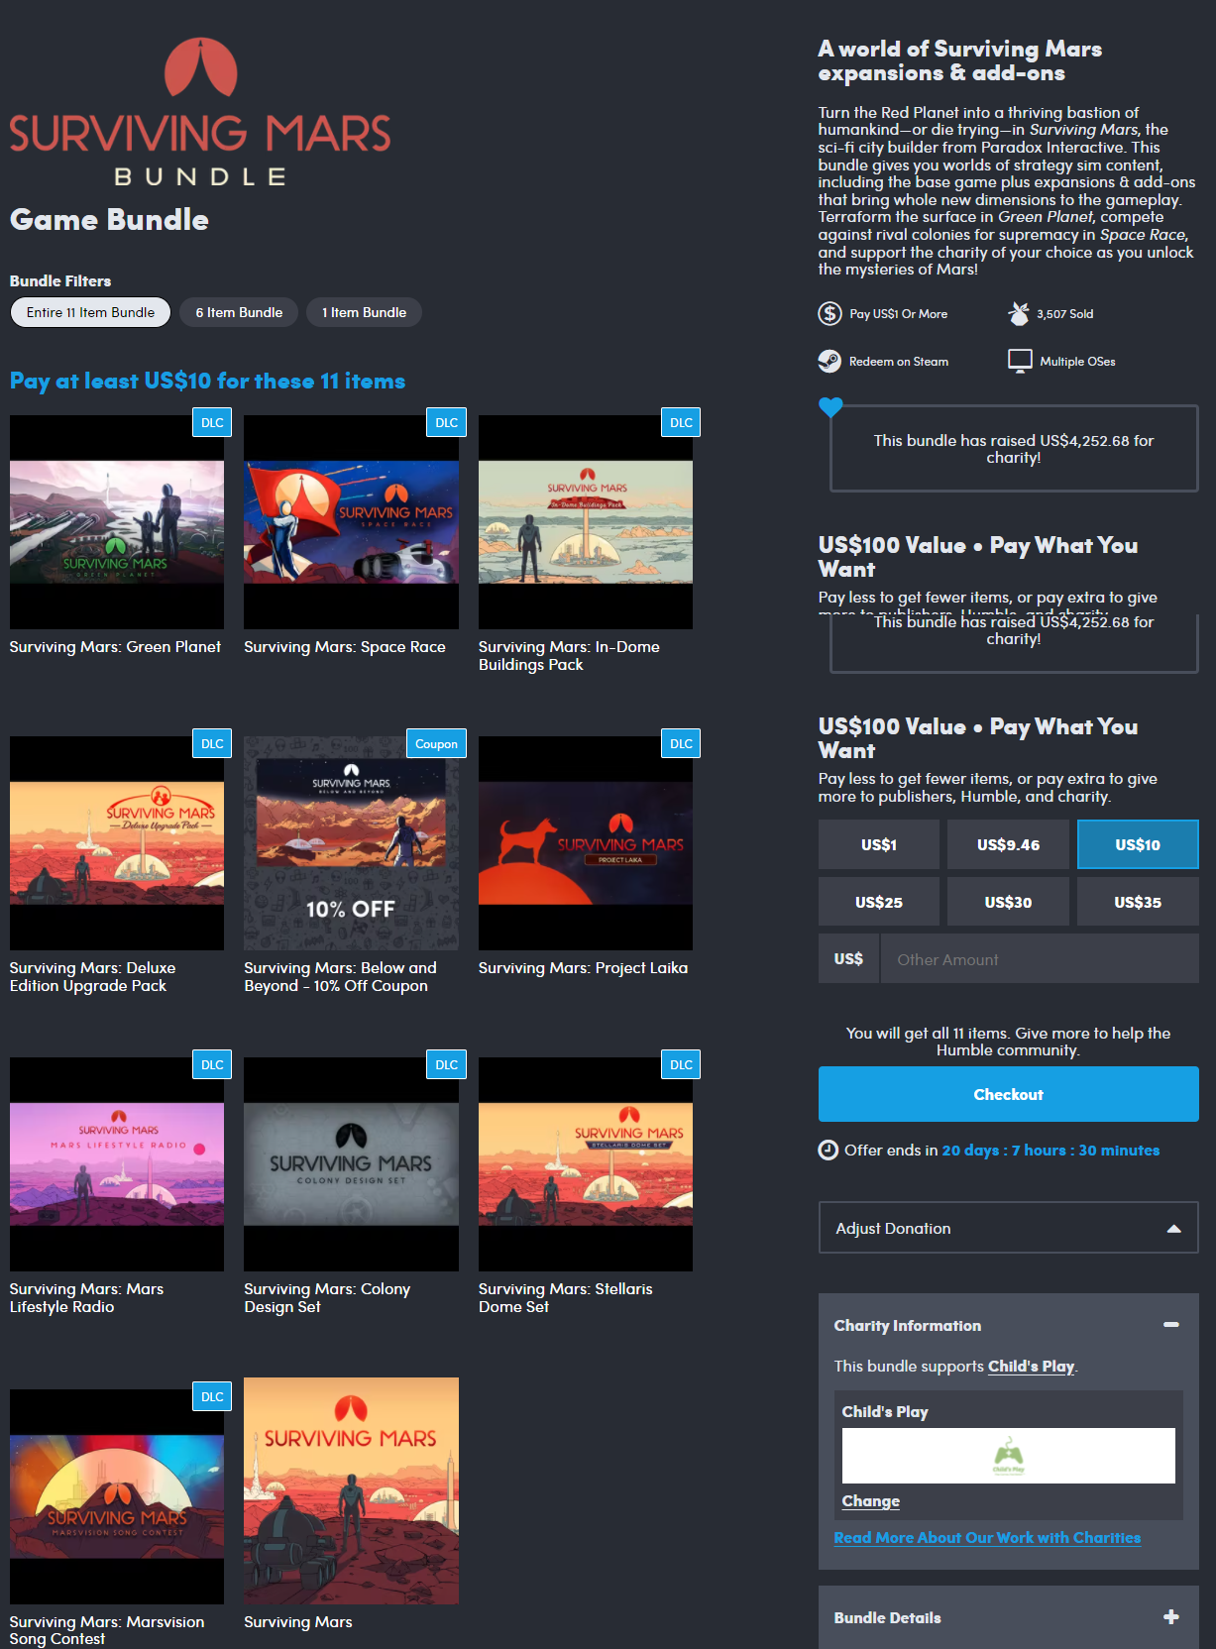Click the monitor Multiple OSes icon
Image resolution: width=1216 pixels, height=1649 pixels.
pyautogui.click(x=1020, y=361)
